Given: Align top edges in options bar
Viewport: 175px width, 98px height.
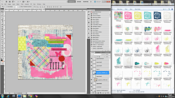Looking at the screenshot, I should (x=34, y=7).
